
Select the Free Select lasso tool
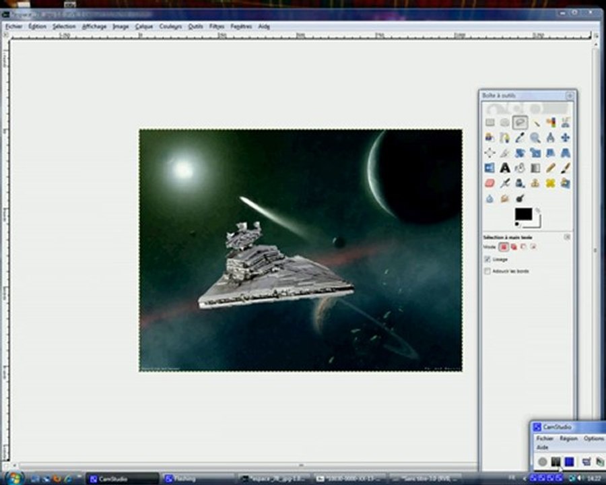click(520, 123)
